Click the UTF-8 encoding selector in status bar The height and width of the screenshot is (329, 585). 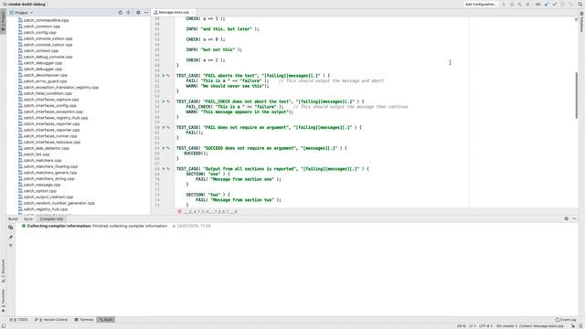click(x=485, y=326)
